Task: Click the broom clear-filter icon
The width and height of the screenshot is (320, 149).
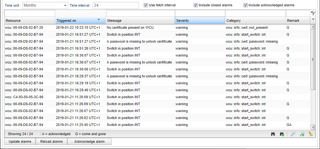Action: pyautogui.click(x=311, y=134)
